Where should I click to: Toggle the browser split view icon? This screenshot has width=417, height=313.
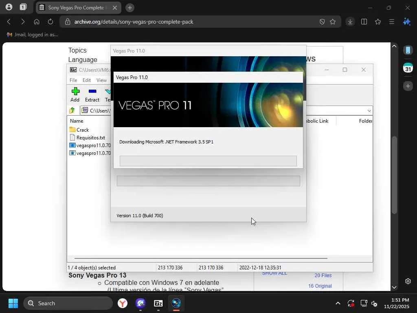pyautogui.click(x=364, y=22)
